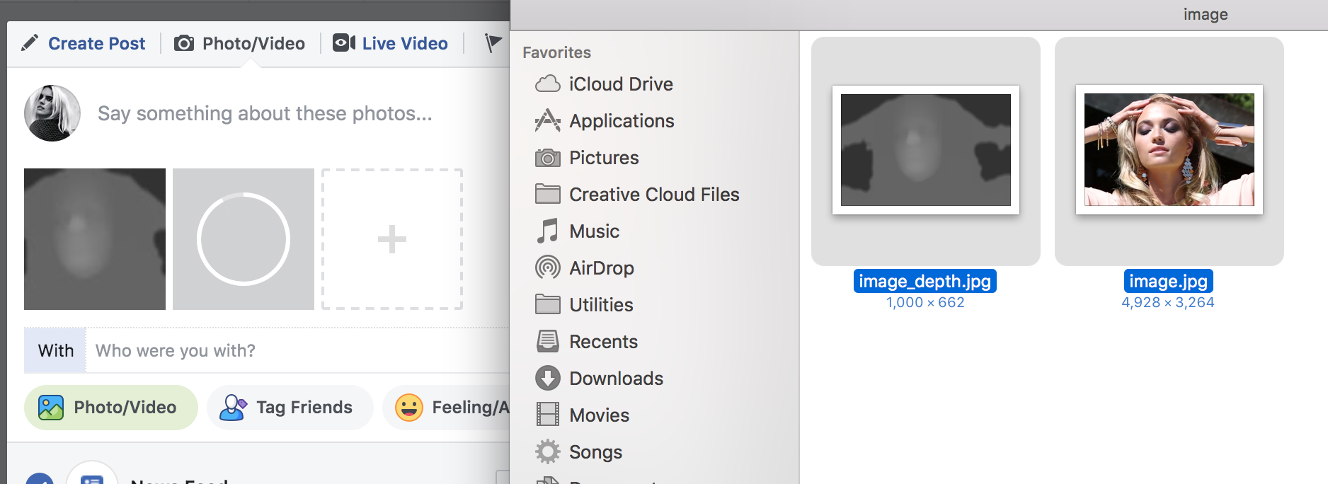Click the camera icon beside Photo/Video tab
1328x484 pixels.
pos(184,43)
